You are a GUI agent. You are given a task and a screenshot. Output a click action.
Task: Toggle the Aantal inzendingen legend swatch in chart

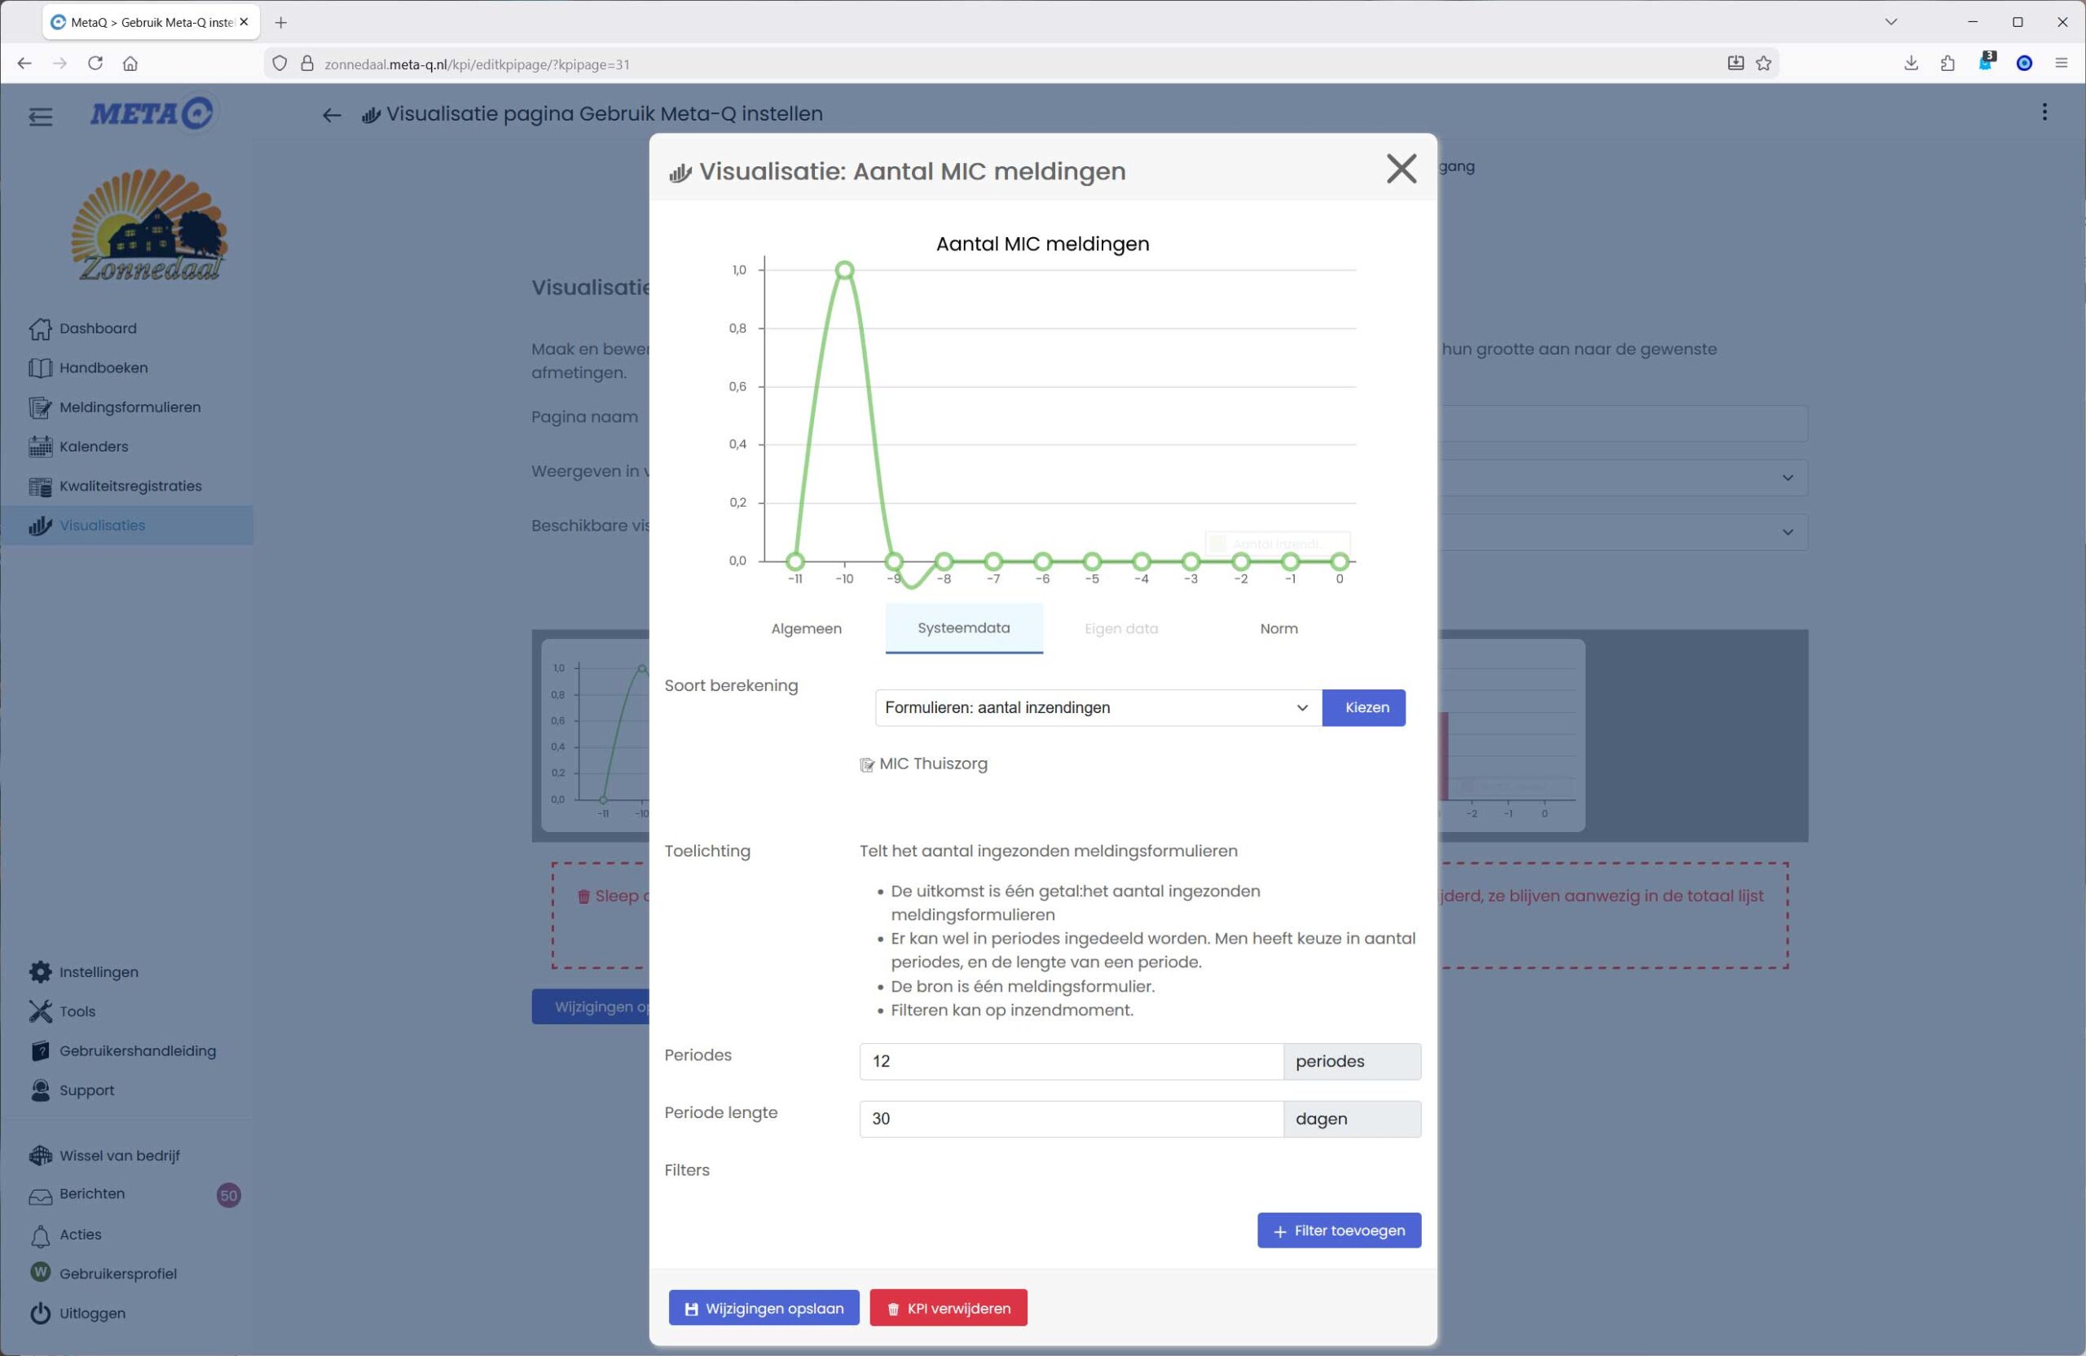(x=1217, y=544)
